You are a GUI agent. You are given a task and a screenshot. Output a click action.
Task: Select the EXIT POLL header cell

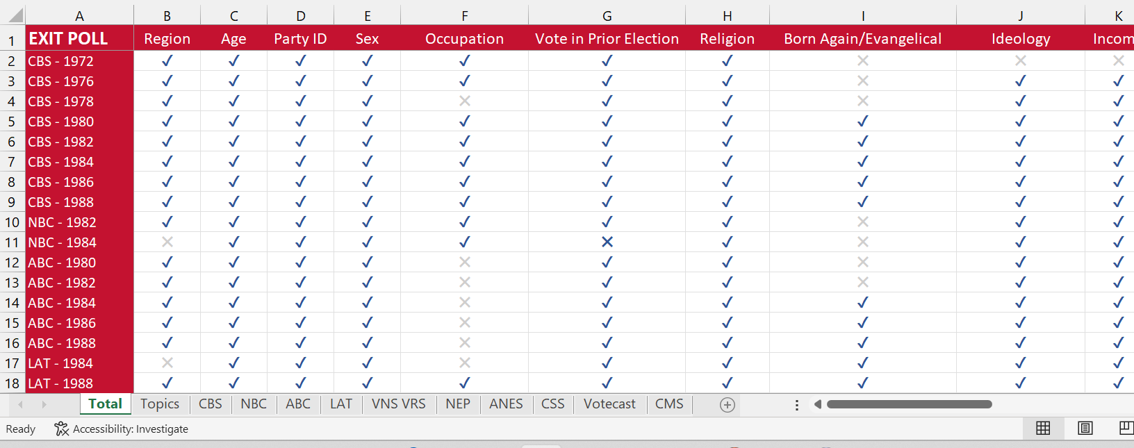(79, 39)
